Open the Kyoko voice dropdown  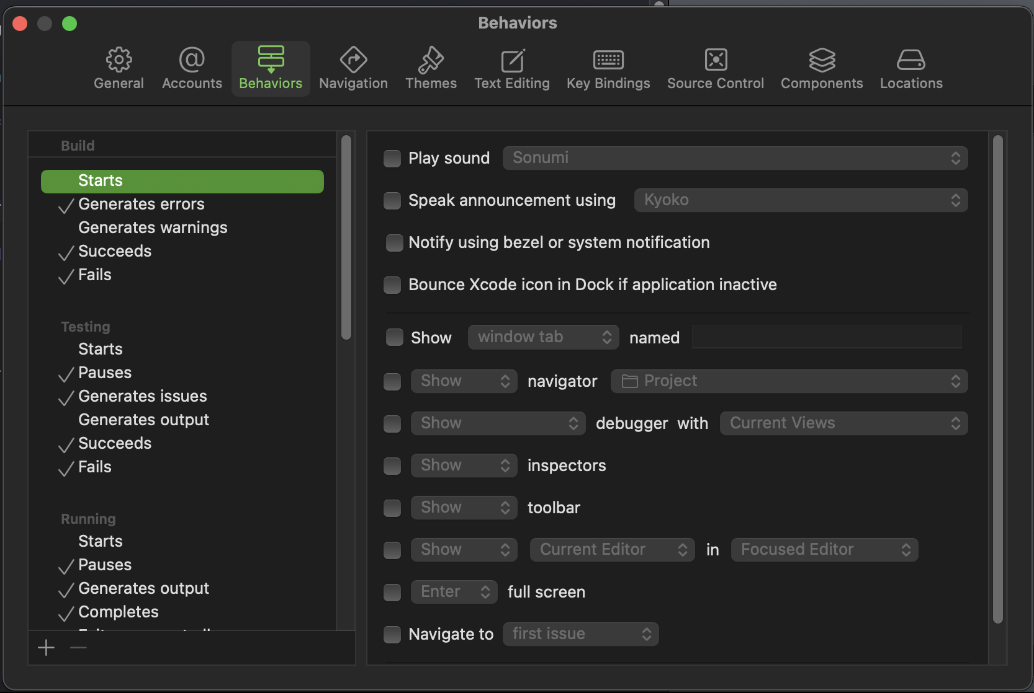tap(801, 200)
